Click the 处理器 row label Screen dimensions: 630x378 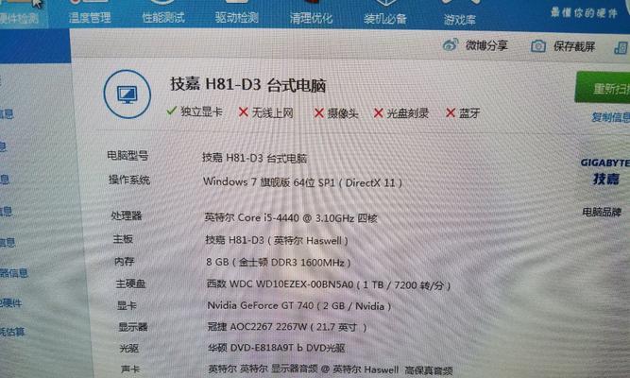(x=127, y=215)
